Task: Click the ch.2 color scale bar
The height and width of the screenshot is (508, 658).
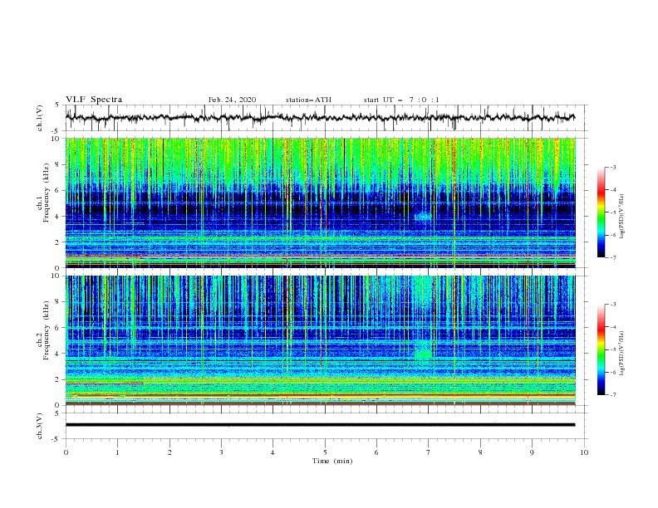Action: click(x=601, y=349)
